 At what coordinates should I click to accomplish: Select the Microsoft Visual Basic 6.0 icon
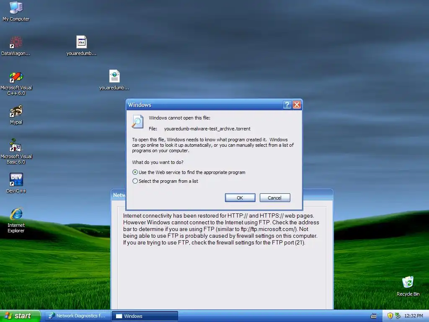(16, 151)
